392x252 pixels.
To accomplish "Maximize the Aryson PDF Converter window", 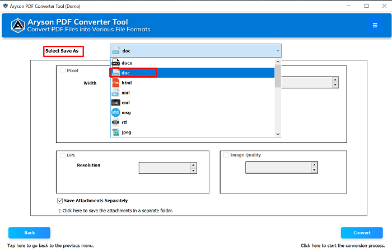I will [366, 6].
